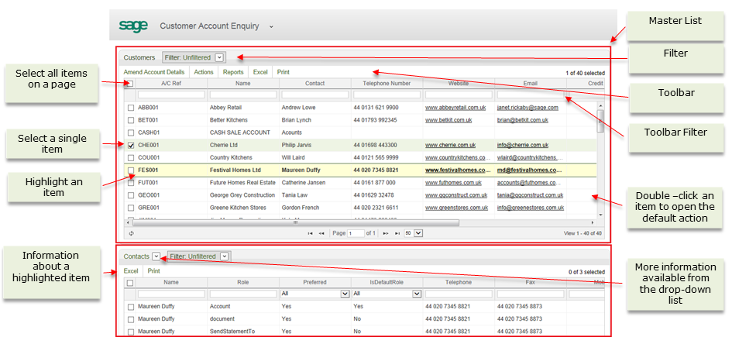Open the www.abbeyretail.com.uk website link
Viewport: 732px width, 351px height.
pos(455,108)
